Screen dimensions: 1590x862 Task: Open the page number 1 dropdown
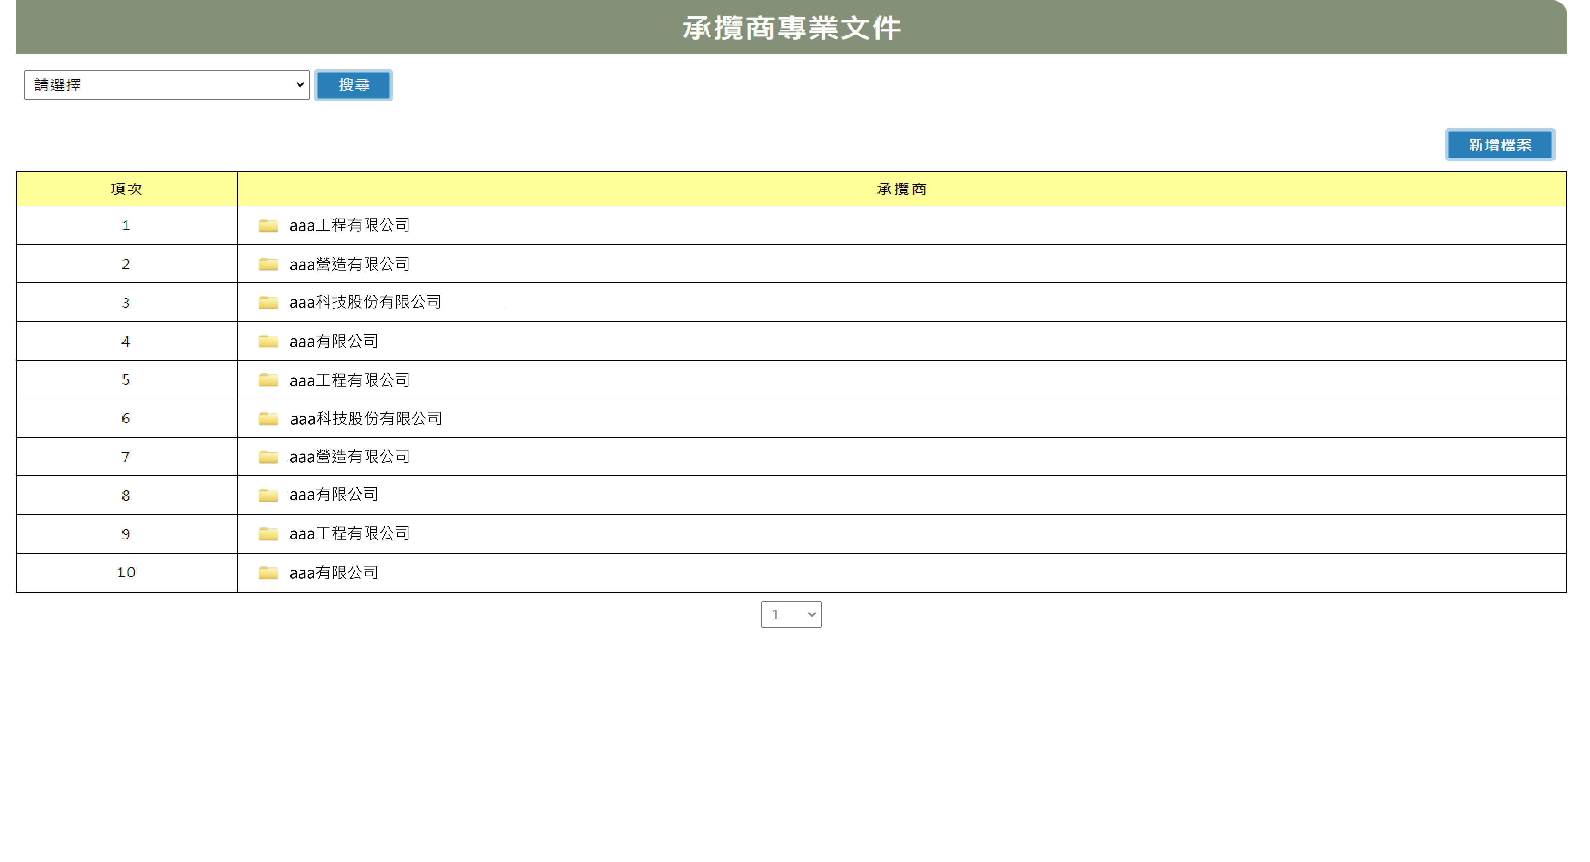click(x=791, y=614)
